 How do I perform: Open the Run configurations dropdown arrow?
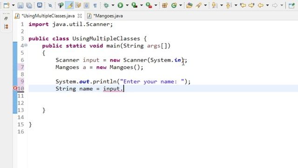pyautogui.click(x=127, y=5)
